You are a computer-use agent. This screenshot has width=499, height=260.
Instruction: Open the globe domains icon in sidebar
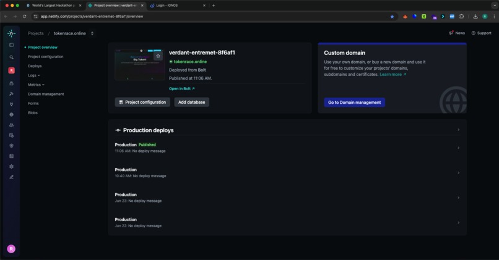point(12,115)
